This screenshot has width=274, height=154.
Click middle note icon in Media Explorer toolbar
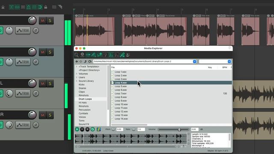pos(111,55)
